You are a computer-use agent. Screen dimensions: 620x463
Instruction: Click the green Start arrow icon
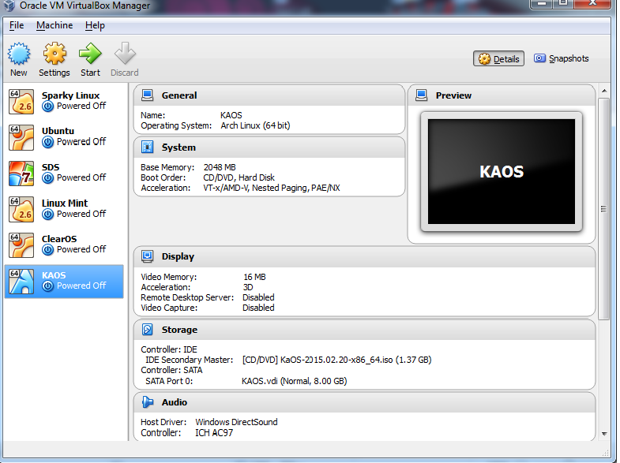(x=90, y=54)
